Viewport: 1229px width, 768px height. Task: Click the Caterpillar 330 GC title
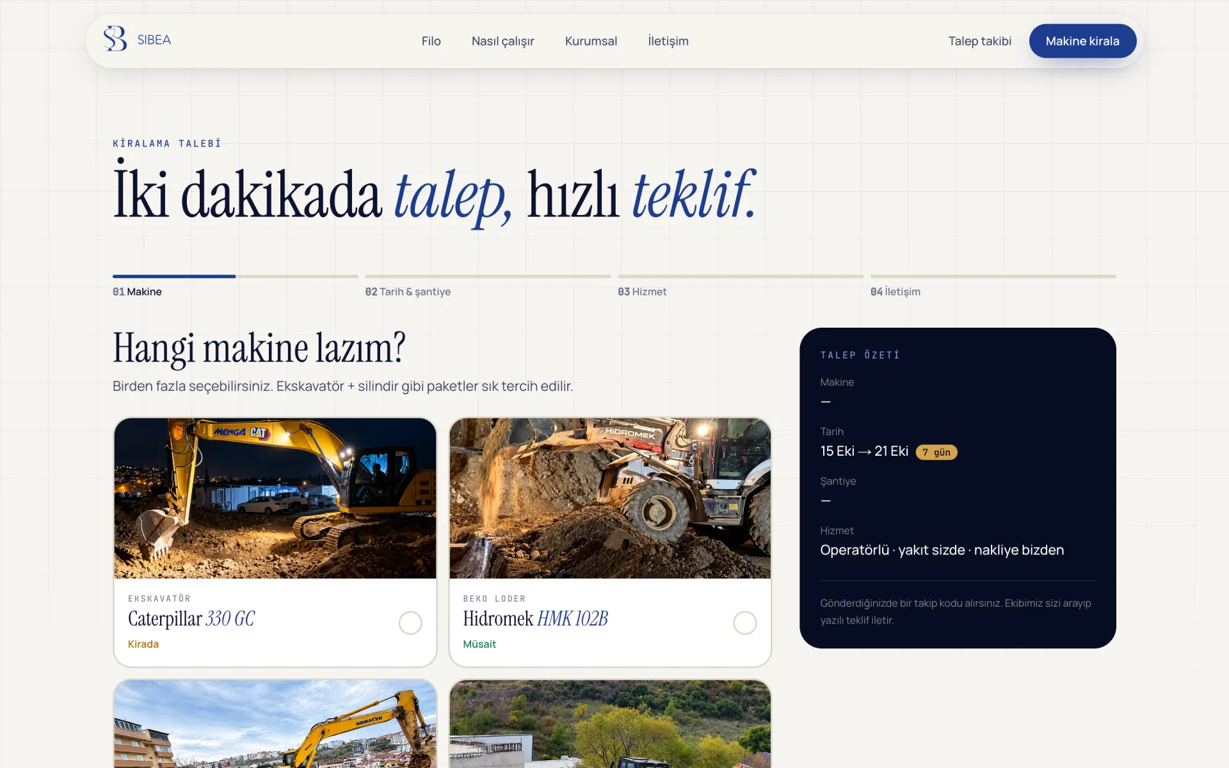191,619
